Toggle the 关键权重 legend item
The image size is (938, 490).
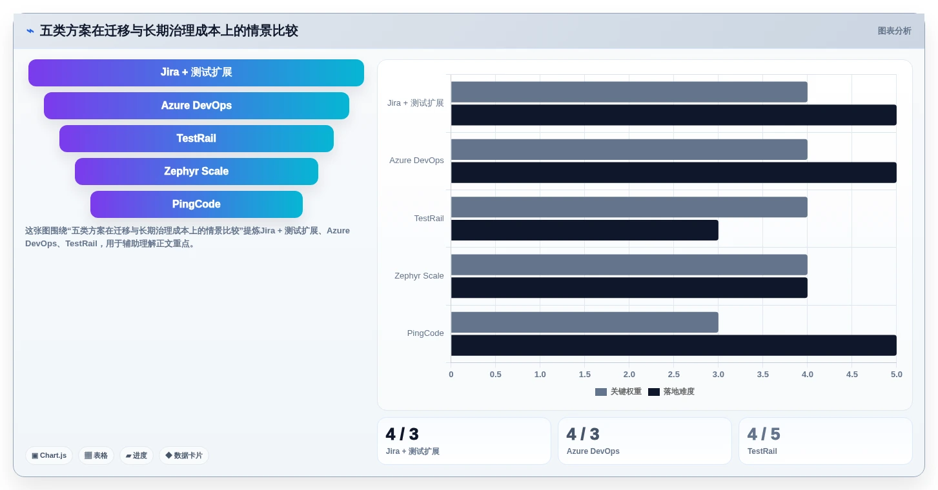click(618, 391)
